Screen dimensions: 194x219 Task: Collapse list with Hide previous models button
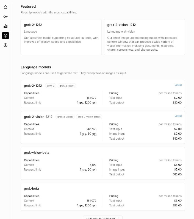tap(103, 218)
